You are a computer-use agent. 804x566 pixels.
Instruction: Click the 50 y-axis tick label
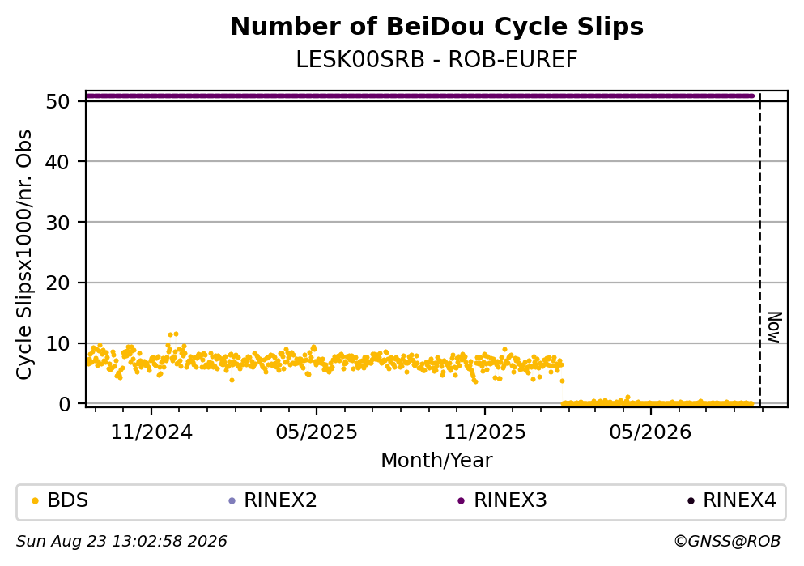(58, 101)
